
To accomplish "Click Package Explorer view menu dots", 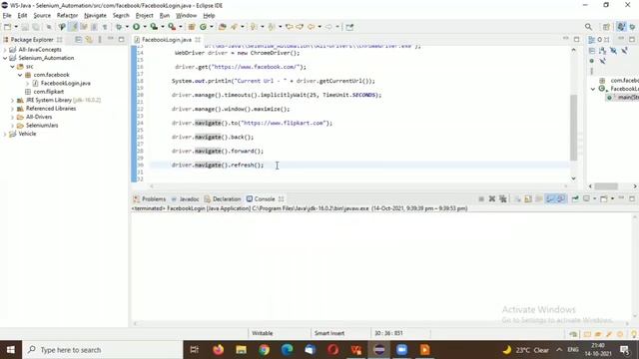I will click(100, 40).
